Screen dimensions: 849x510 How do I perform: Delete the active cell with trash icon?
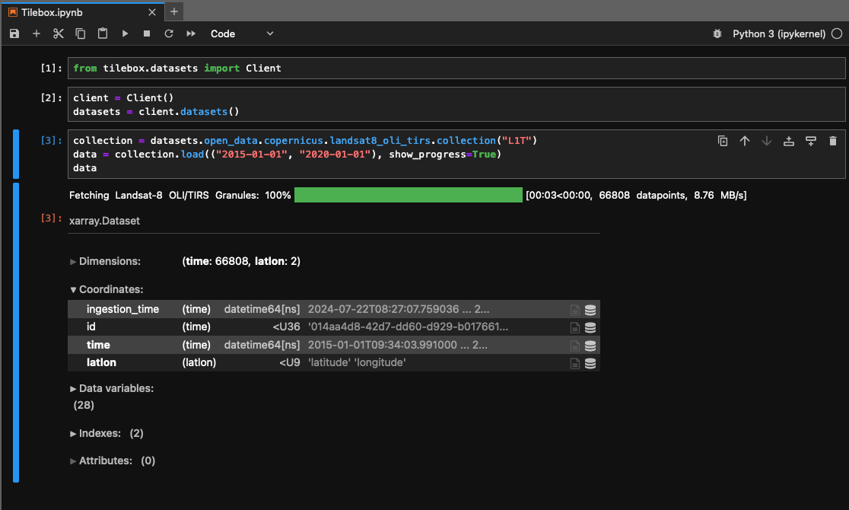(x=833, y=141)
